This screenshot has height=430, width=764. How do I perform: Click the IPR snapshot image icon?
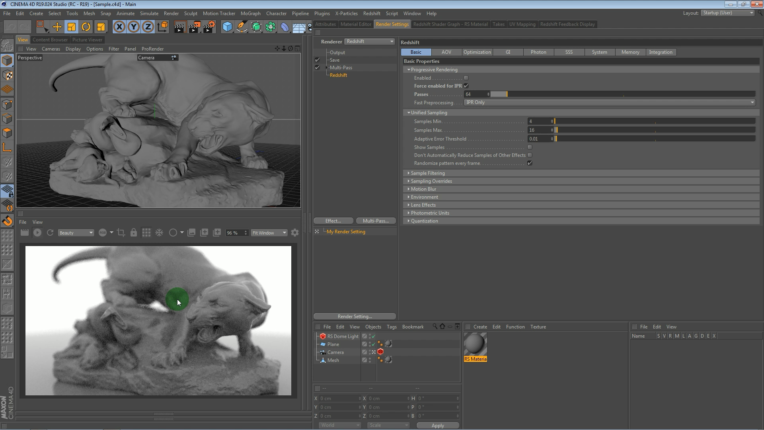coord(191,233)
